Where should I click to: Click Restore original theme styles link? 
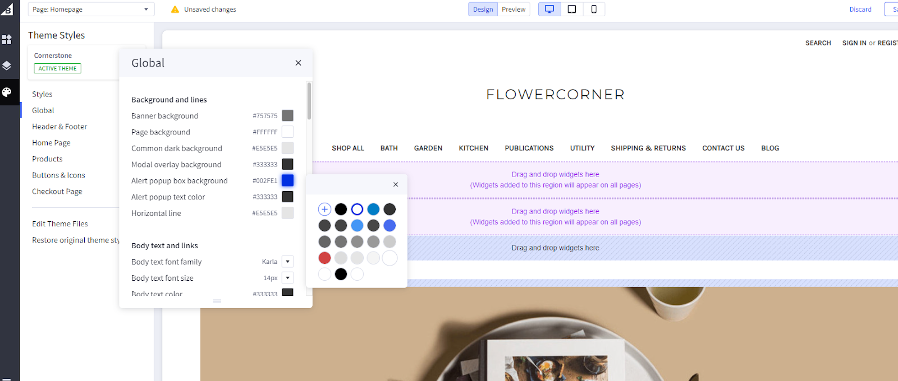[x=76, y=240]
